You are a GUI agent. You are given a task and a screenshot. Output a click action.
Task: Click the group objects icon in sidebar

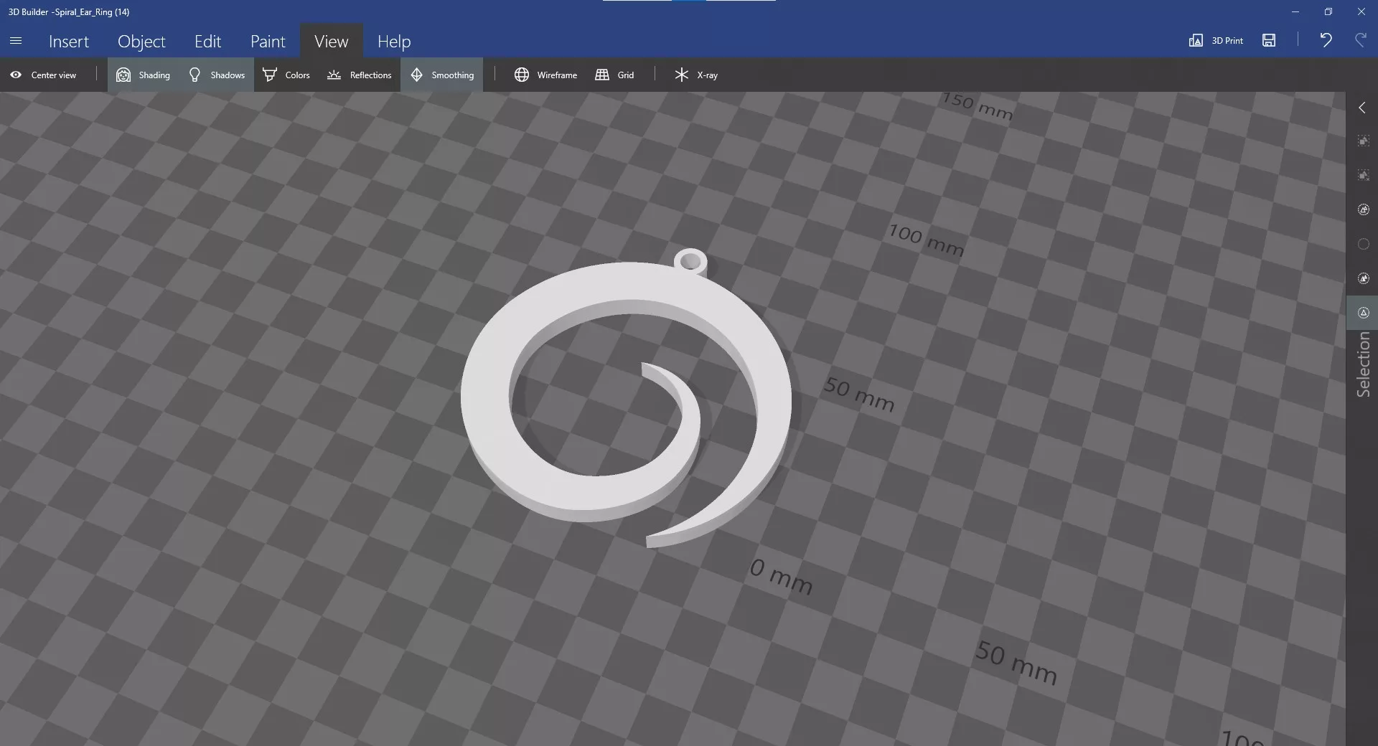(x=1364, y=209)
